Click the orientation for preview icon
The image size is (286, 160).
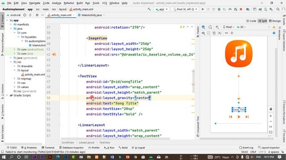click(x=210, y=27)
